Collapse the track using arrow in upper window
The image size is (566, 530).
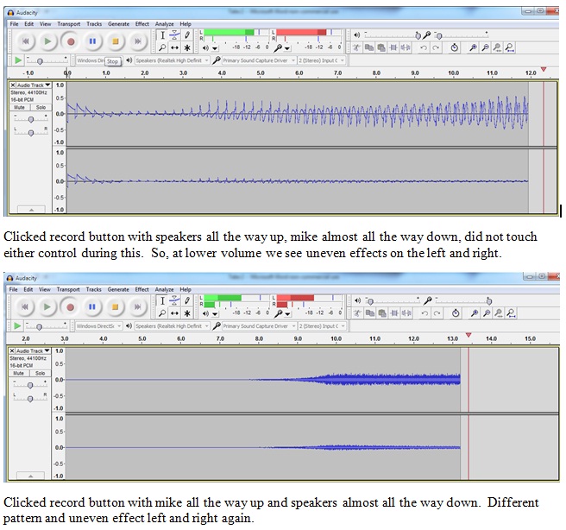tap(31, 210)
